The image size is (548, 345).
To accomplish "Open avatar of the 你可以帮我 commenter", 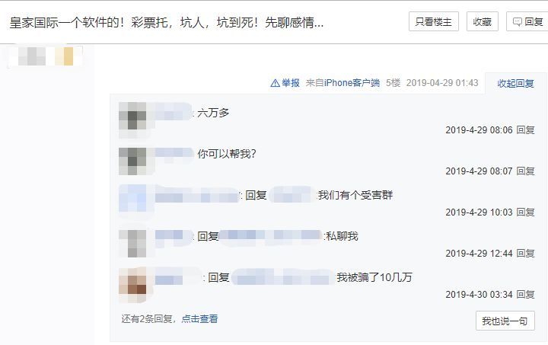I will (x=132, y=161).
